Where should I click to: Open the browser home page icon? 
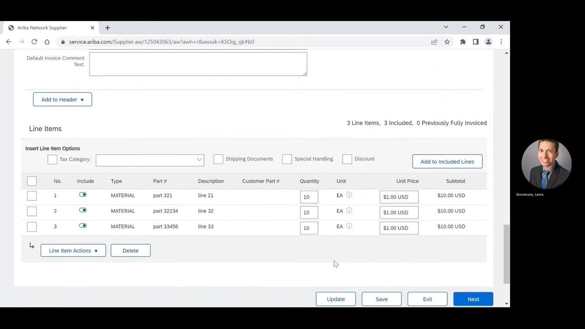(47, 42)
